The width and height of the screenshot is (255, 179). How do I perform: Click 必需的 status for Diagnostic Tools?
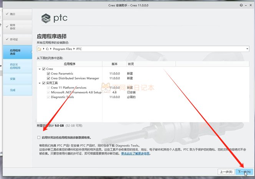[131, 97]
